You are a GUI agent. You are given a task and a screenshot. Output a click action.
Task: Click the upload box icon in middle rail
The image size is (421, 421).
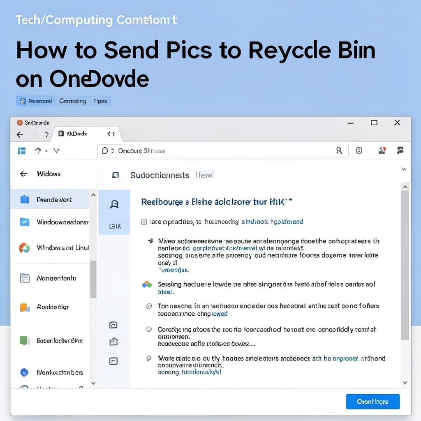(x=113, y=342)
